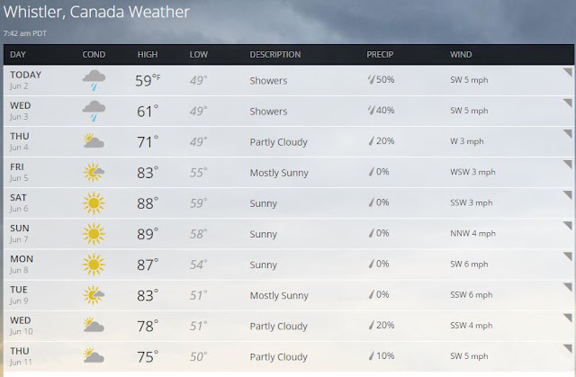Click the sunny icon for Sun Jun 7
Viewport: 576px width, 377px height.
(94, 234)
